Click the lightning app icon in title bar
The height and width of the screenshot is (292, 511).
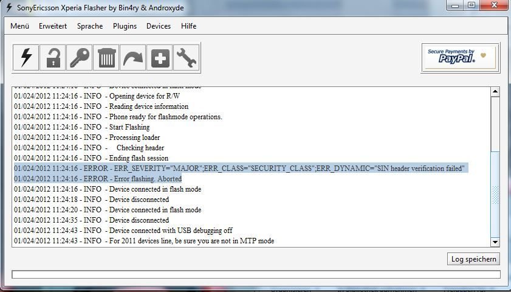9,7
